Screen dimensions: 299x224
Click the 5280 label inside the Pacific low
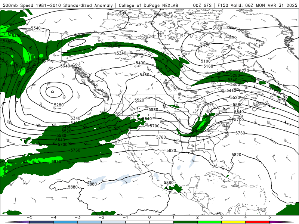tap(59, 105)
